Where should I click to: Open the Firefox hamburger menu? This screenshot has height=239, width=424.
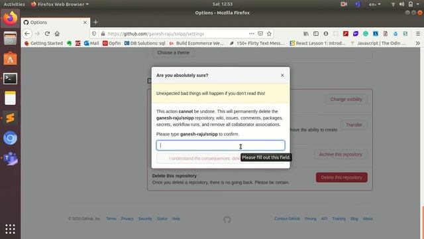click(x=418, y=34)
